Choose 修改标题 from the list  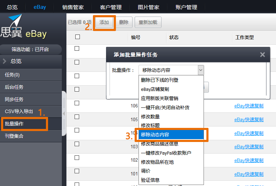coord(171,125)
